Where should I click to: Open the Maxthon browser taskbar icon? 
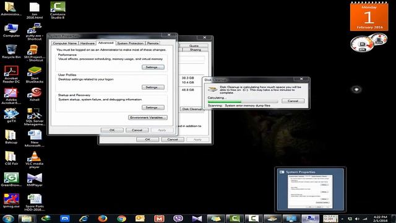65,219
